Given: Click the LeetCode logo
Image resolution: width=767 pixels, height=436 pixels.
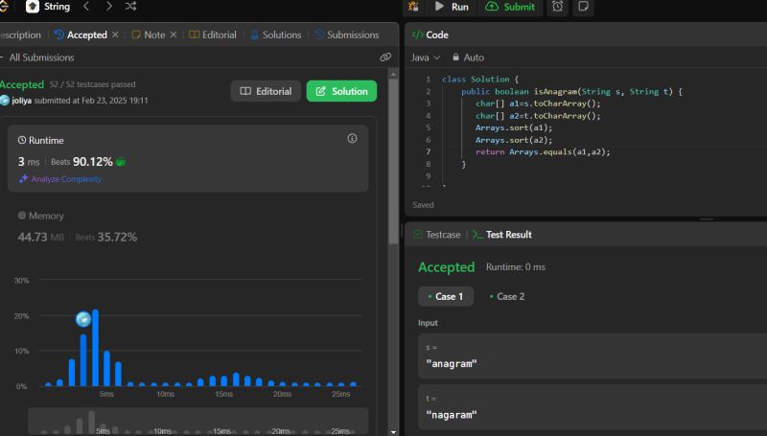Looking at the screenshot, I should point(4,7).
